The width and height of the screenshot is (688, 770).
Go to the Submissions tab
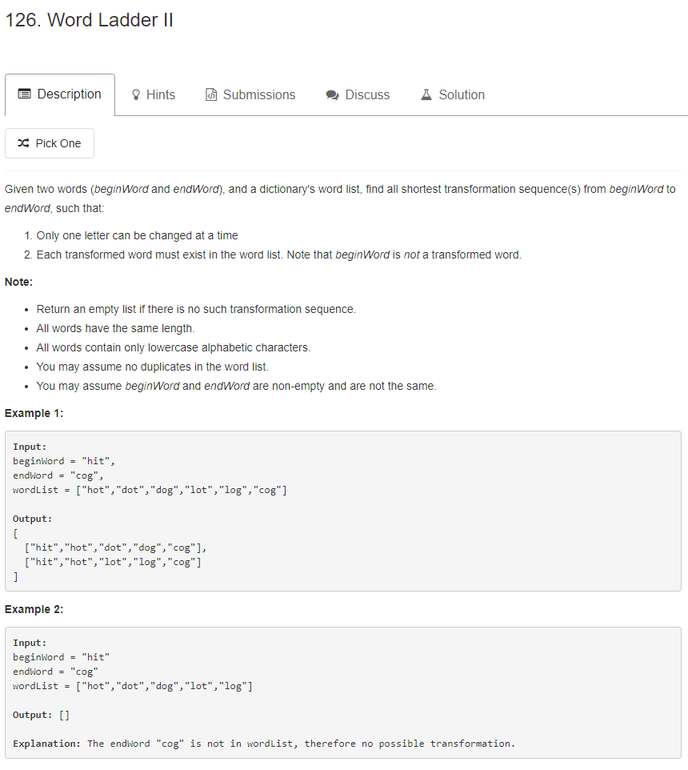(259, 95)
